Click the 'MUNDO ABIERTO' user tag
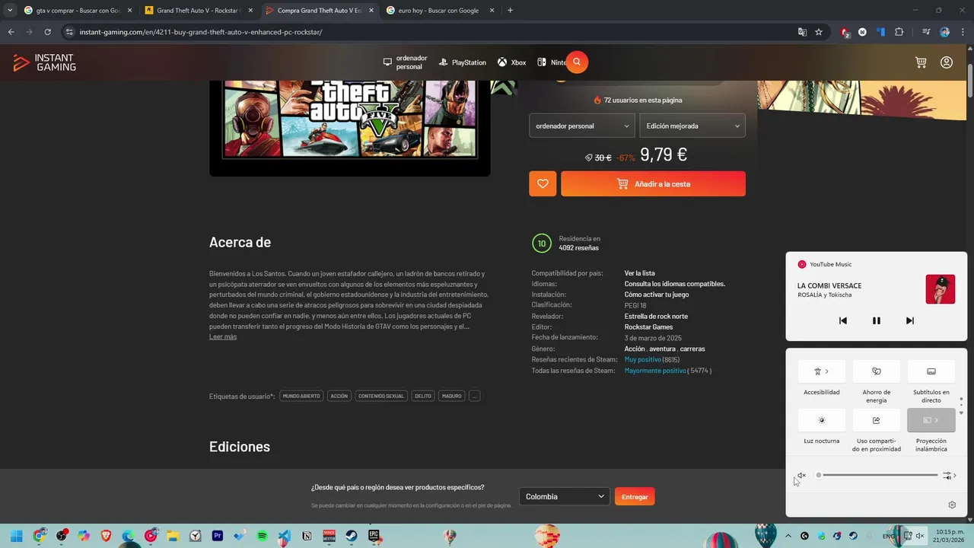Screen dimensions: 974x548 pos(301,396)
